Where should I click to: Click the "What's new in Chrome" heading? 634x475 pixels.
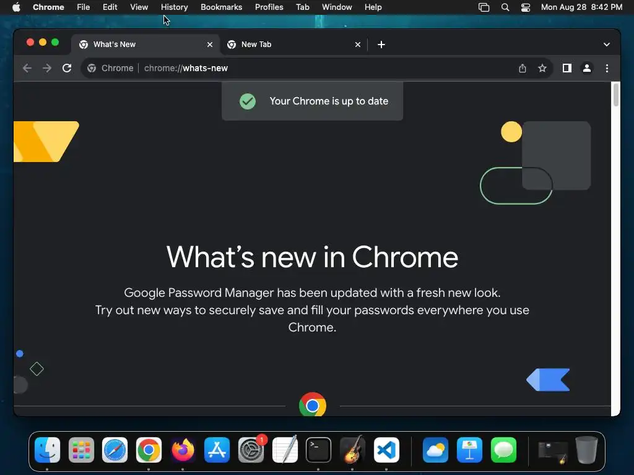pos(312,257)
